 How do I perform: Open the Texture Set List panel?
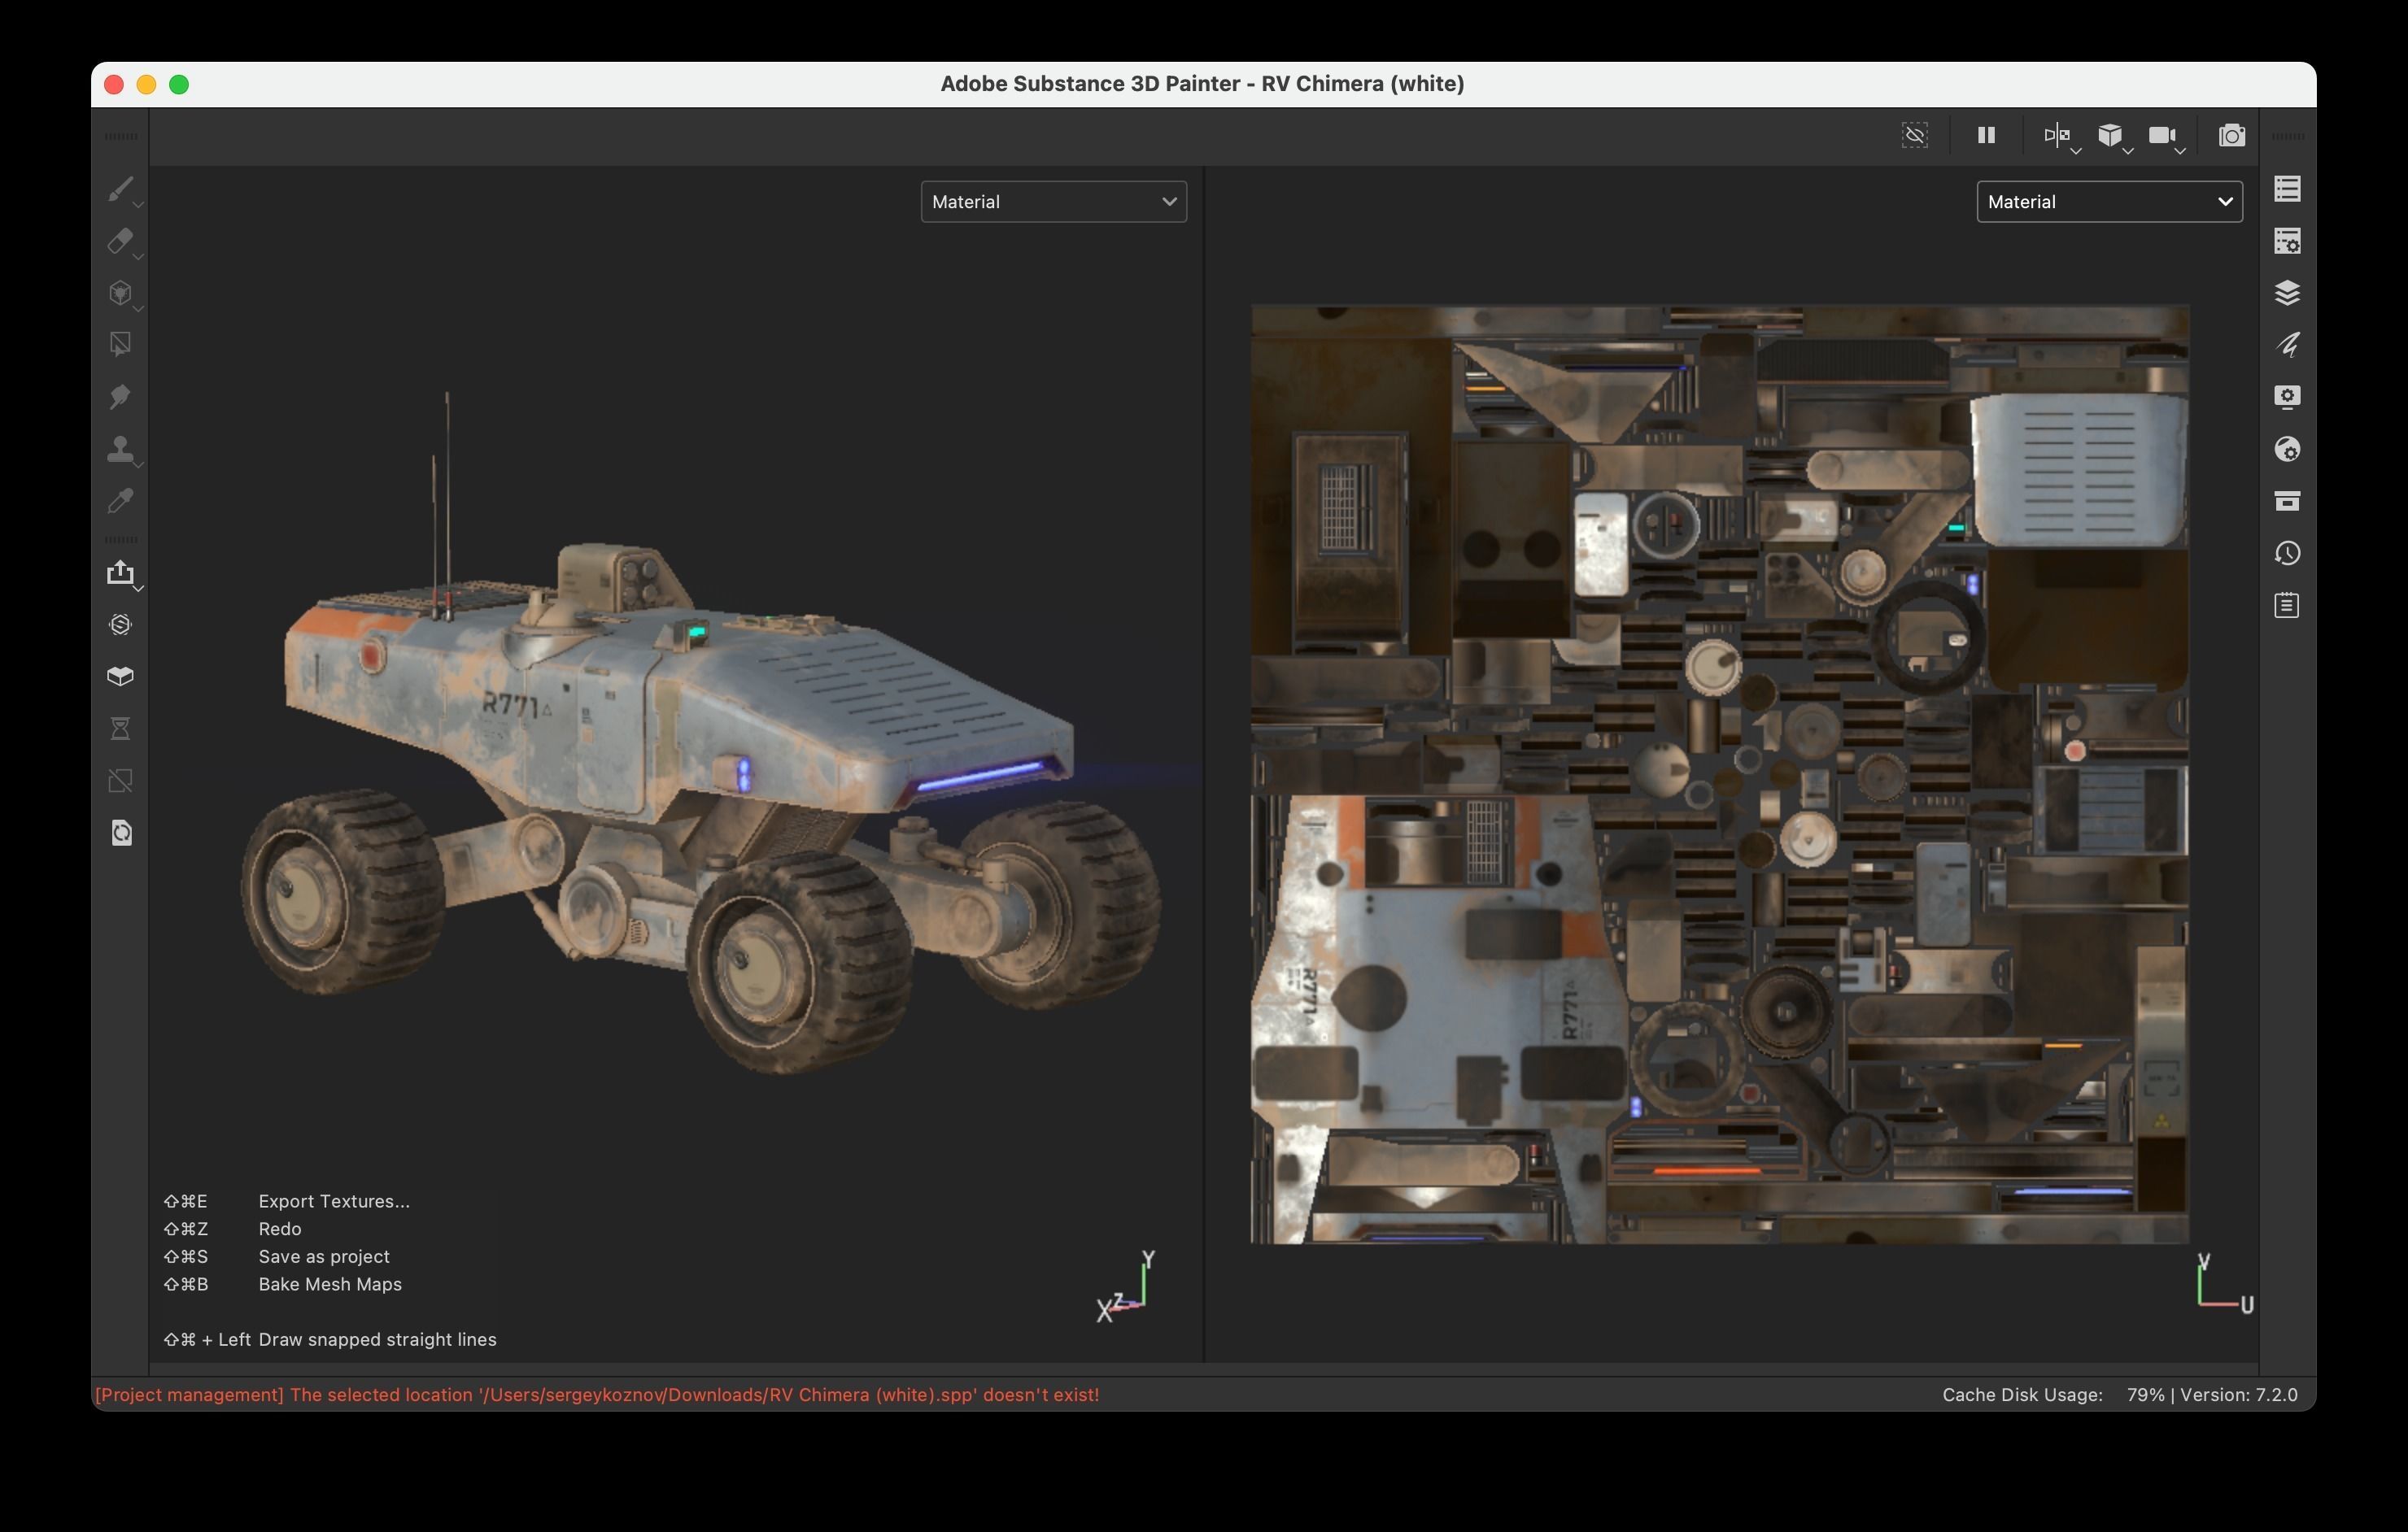[2287, 189]
